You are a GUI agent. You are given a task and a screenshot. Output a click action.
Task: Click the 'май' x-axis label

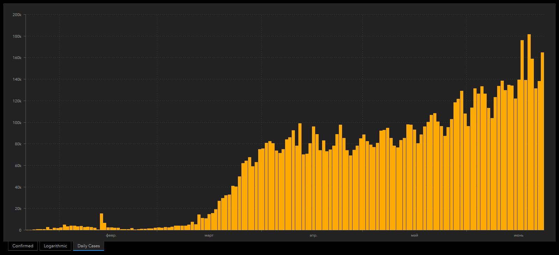pos(414,235)
